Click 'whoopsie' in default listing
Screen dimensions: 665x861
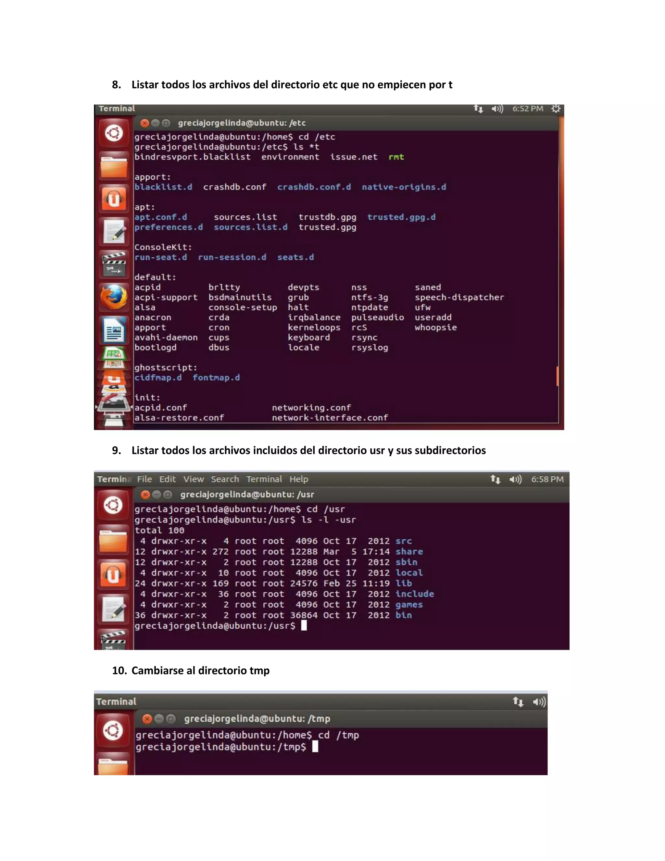point(436,327)
